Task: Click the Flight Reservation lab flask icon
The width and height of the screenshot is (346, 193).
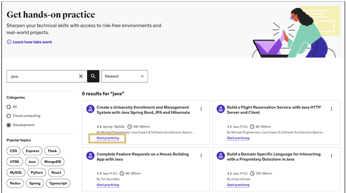Action: 221,109
